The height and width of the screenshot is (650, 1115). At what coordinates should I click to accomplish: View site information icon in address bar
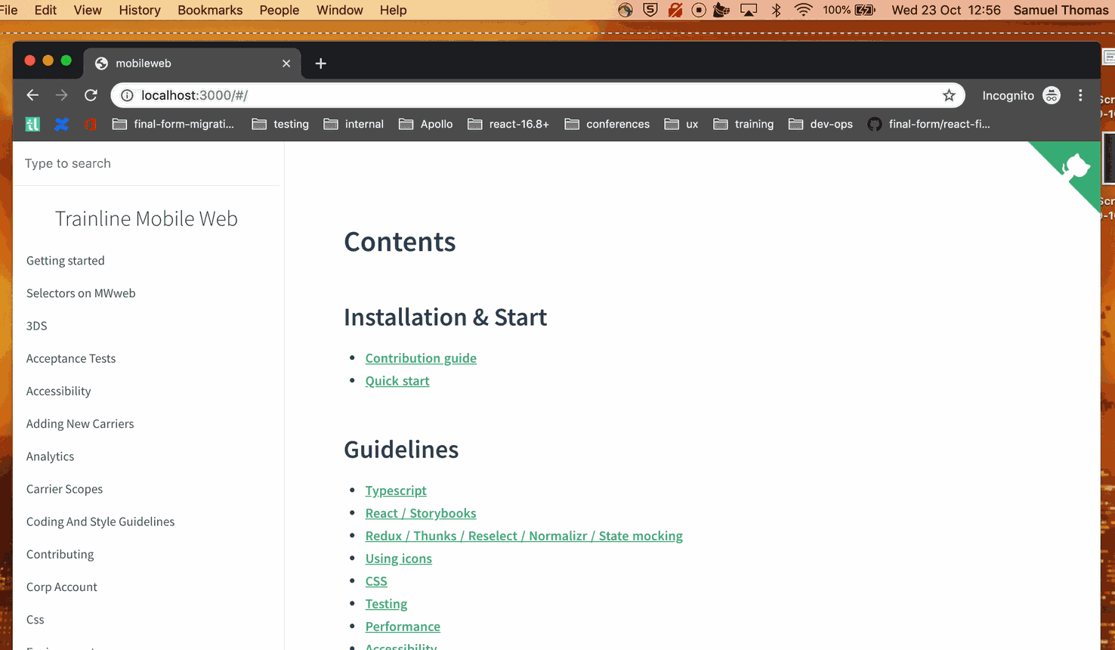coord(127,95)
